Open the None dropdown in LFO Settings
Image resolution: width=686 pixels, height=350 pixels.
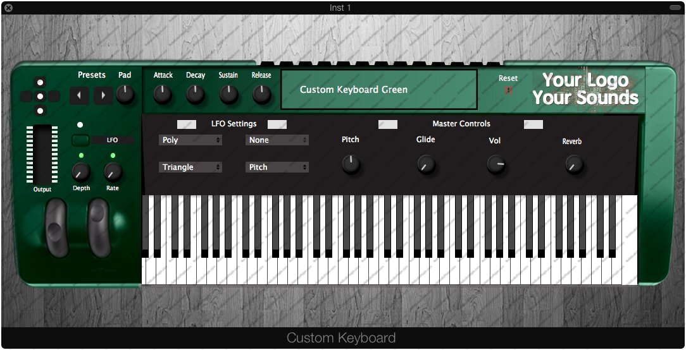click(x=277, y=140)
